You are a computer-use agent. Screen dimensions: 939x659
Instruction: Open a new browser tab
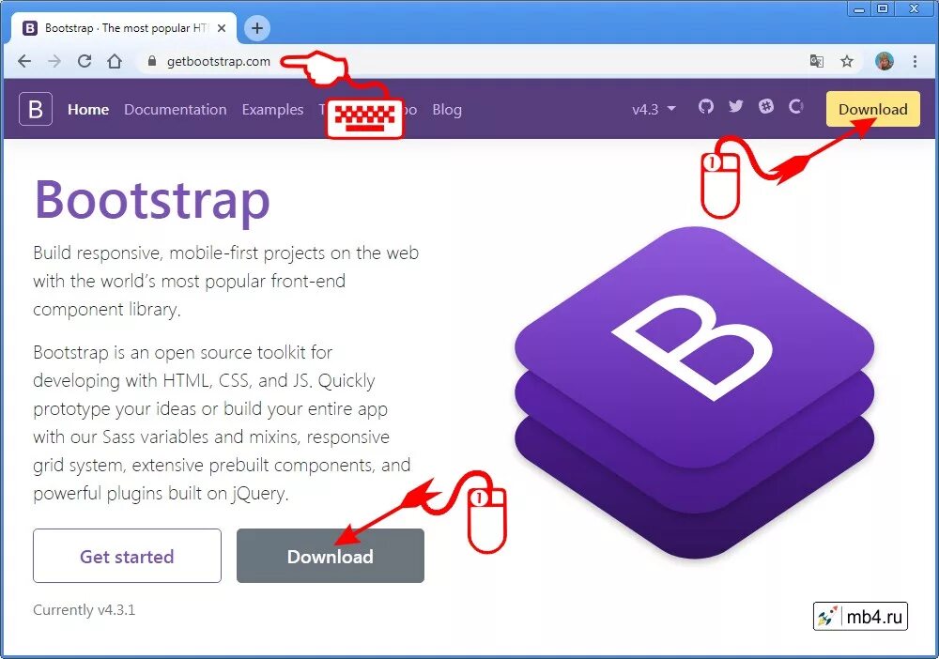coord(257,28)
